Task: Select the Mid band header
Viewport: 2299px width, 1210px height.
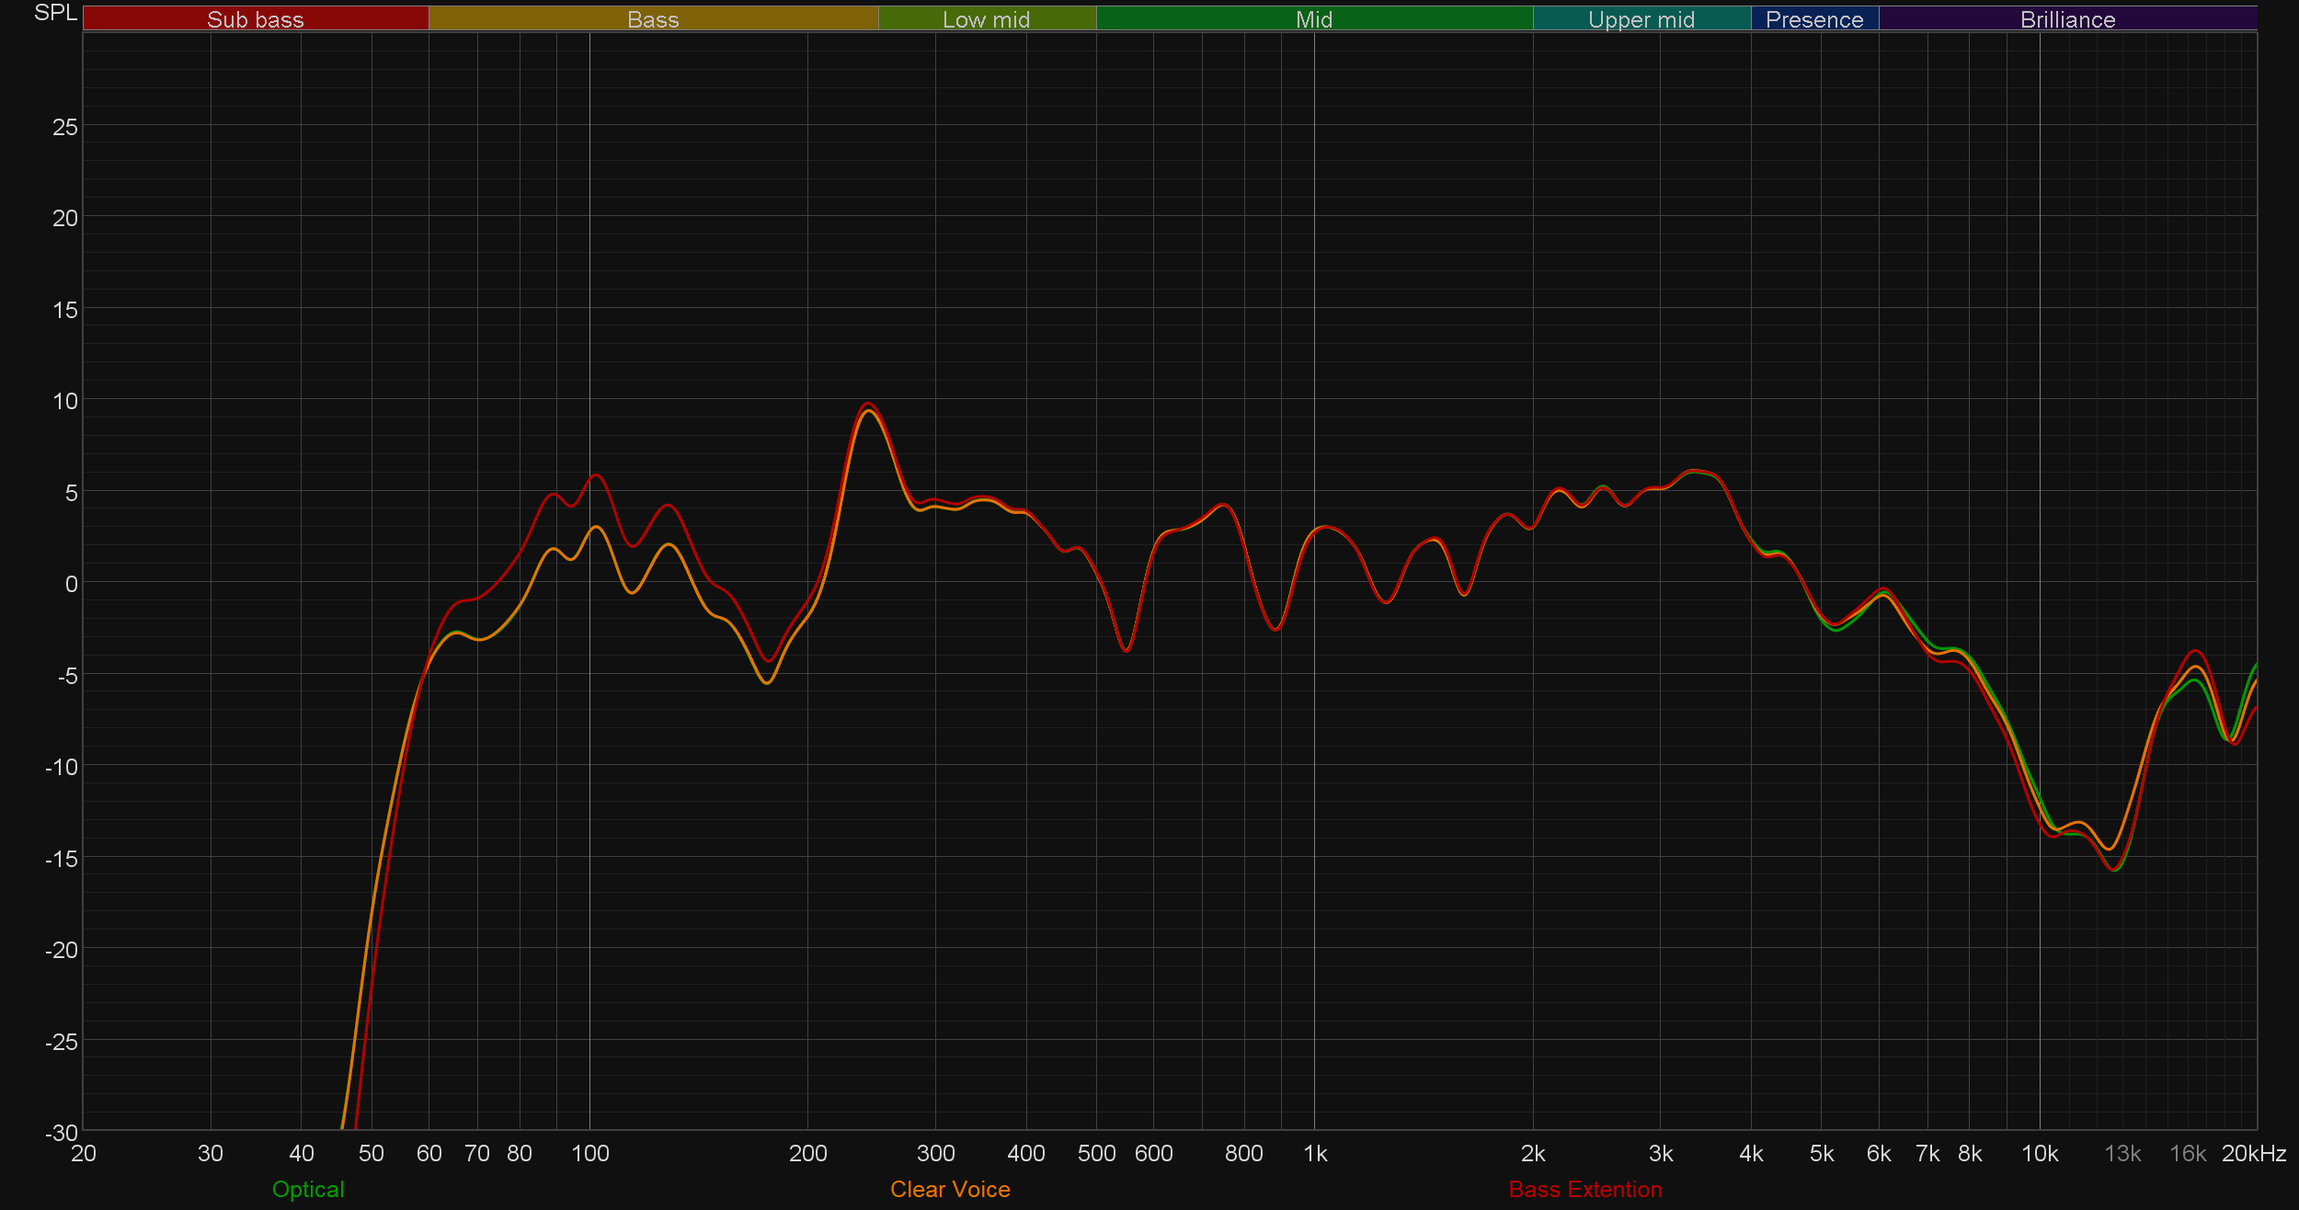Action: [1313, 19]
